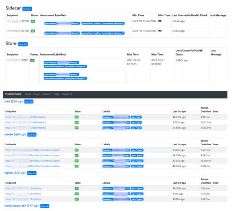Viewport: 233px width, 211px height.
Task: Click job="minio" label in row 3.896s ago
Action: 137,150
